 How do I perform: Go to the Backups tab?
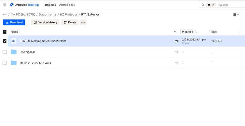50,5
